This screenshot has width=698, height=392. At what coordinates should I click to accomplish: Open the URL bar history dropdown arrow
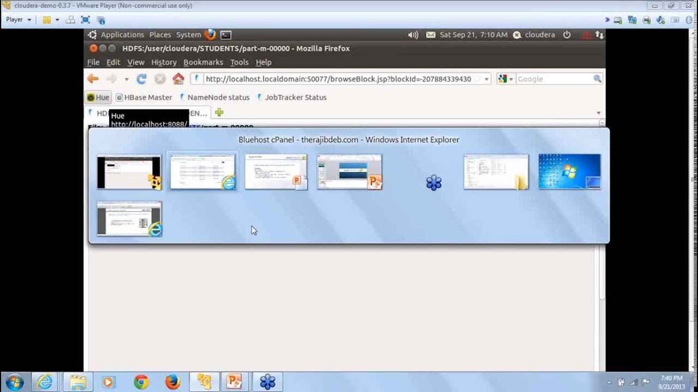pos(486,79)
